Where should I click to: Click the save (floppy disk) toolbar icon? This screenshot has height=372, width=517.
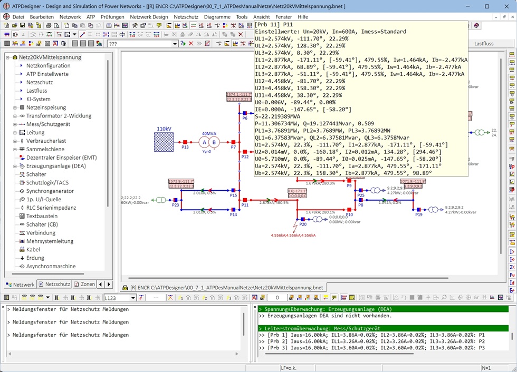(x=23, y=25)
